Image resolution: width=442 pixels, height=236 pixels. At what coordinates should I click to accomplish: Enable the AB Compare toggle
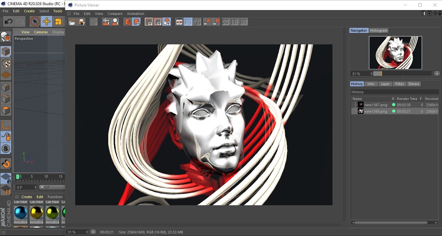click(179, 22)
